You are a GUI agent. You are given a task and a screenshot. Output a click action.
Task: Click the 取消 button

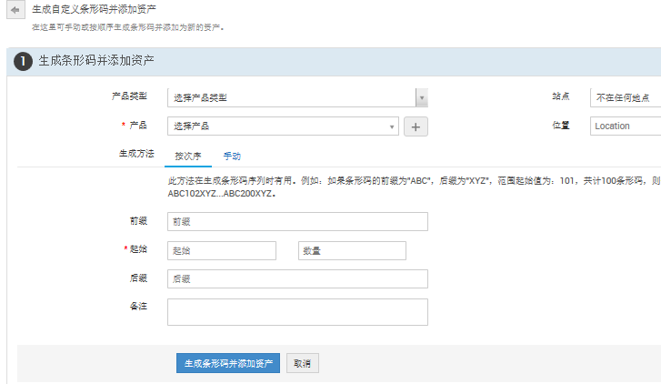303,363
